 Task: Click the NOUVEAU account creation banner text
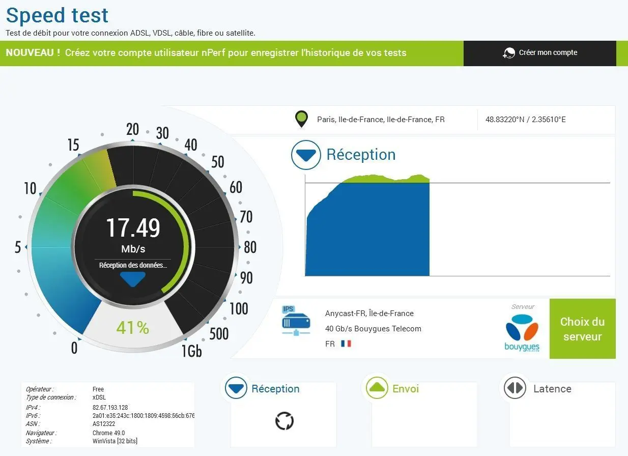(x=206, y=53)
